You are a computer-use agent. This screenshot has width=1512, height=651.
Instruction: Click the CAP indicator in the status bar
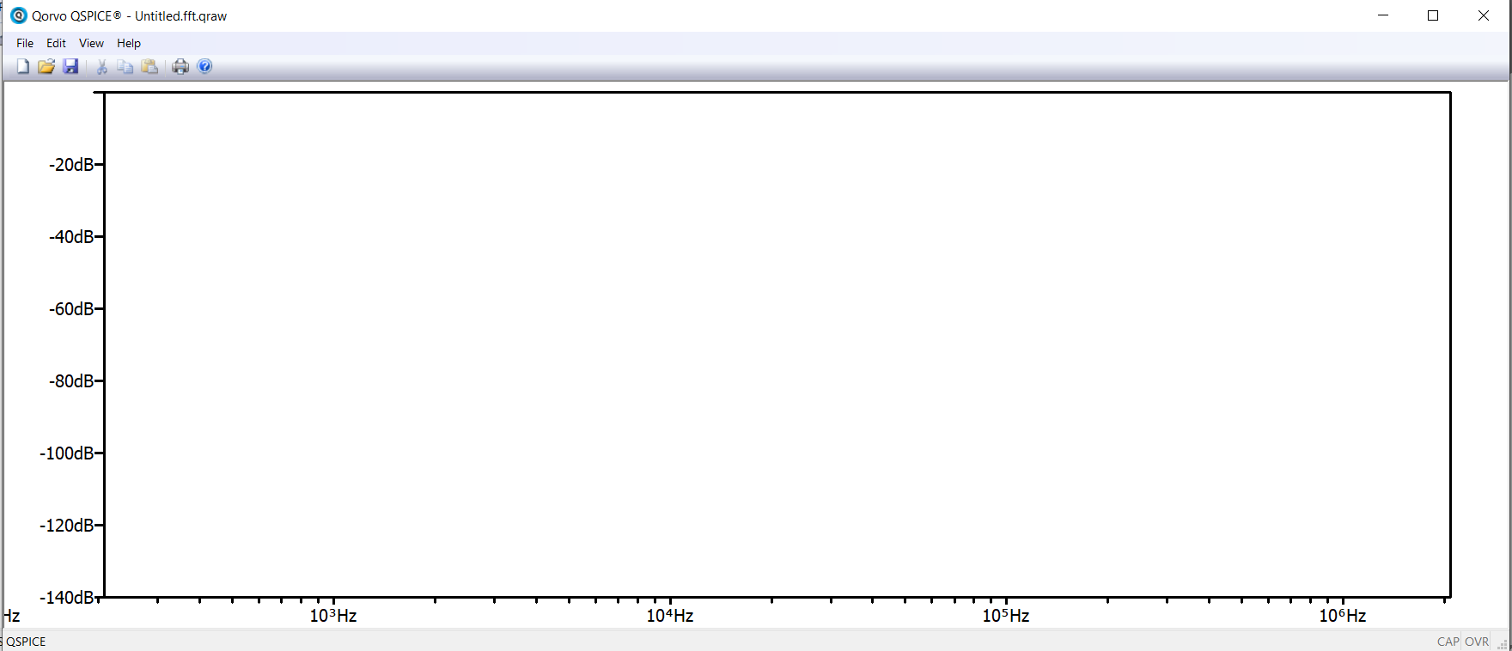tap(1448, 642)
